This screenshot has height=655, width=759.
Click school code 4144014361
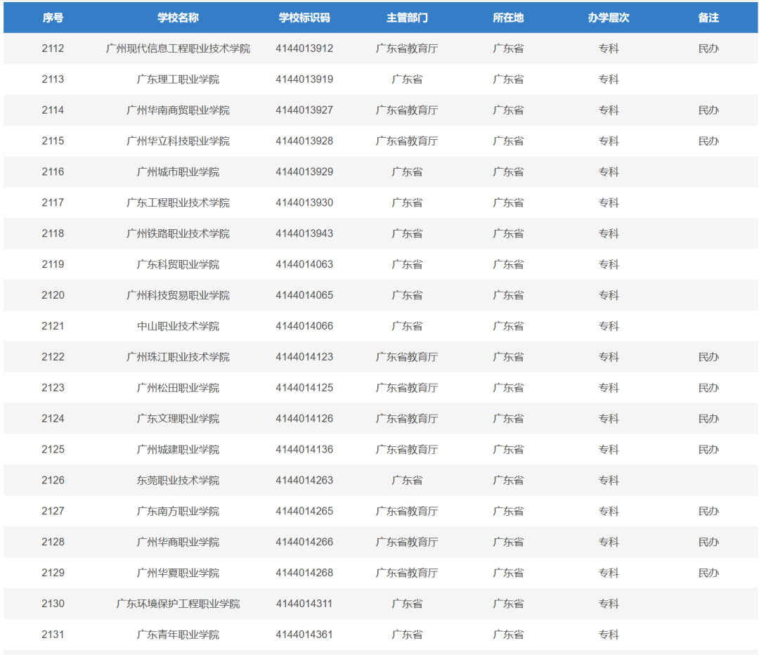click(304, 635)
